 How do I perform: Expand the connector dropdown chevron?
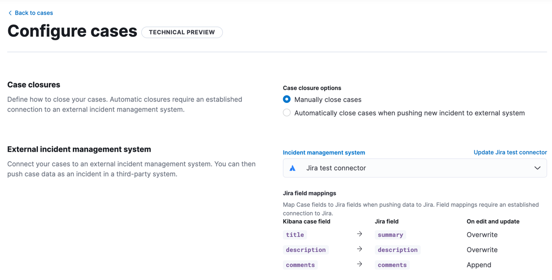tap(537, 168)
